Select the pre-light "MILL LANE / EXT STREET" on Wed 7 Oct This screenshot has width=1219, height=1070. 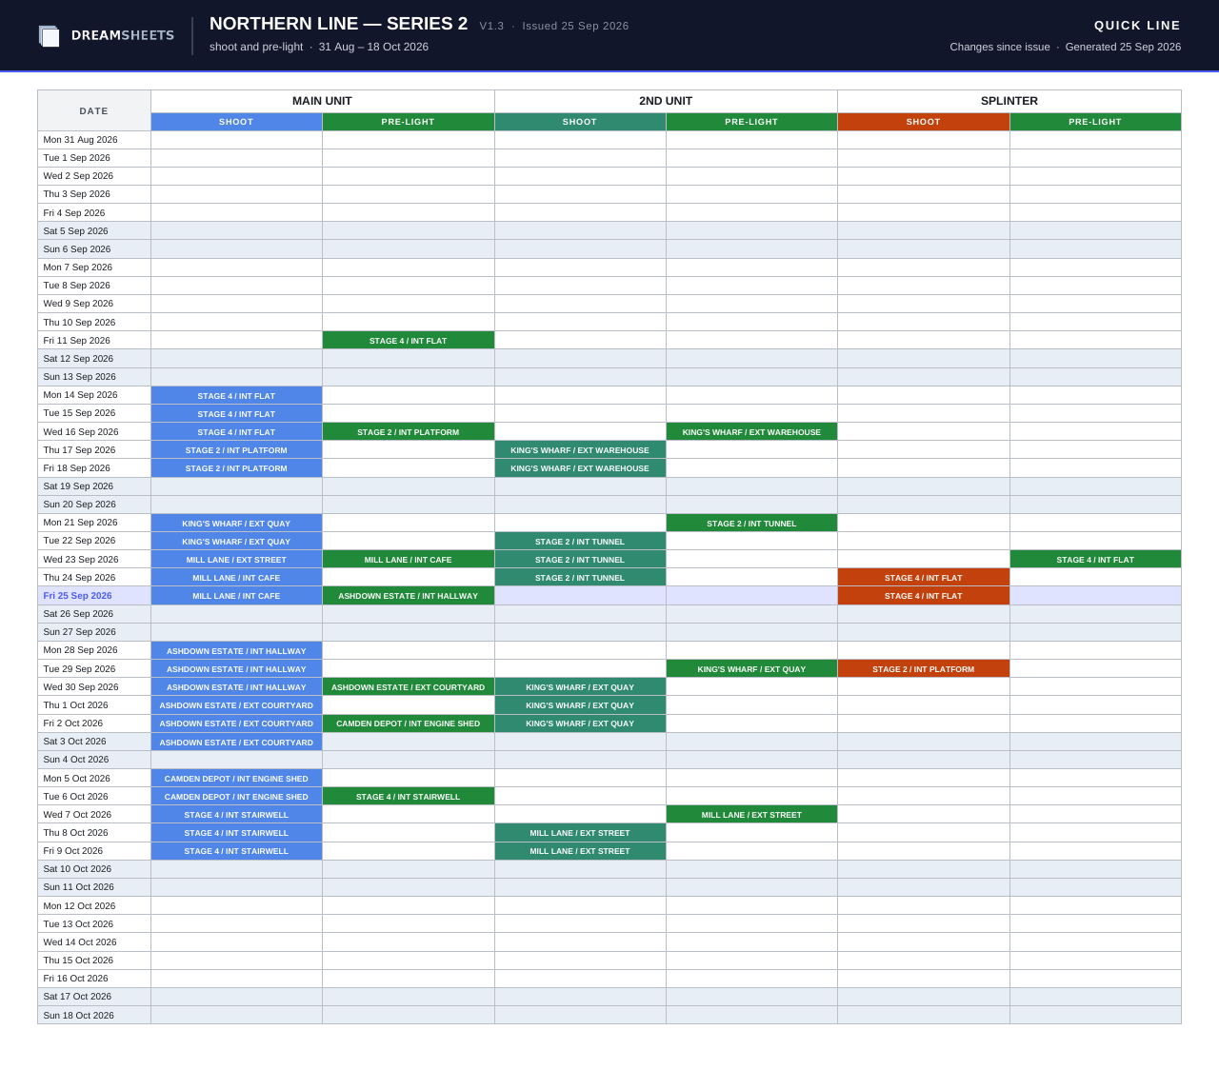coord(751,815)
